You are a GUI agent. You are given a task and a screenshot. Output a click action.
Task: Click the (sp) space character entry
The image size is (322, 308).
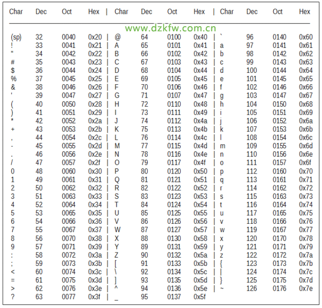[x=15, y=37]
